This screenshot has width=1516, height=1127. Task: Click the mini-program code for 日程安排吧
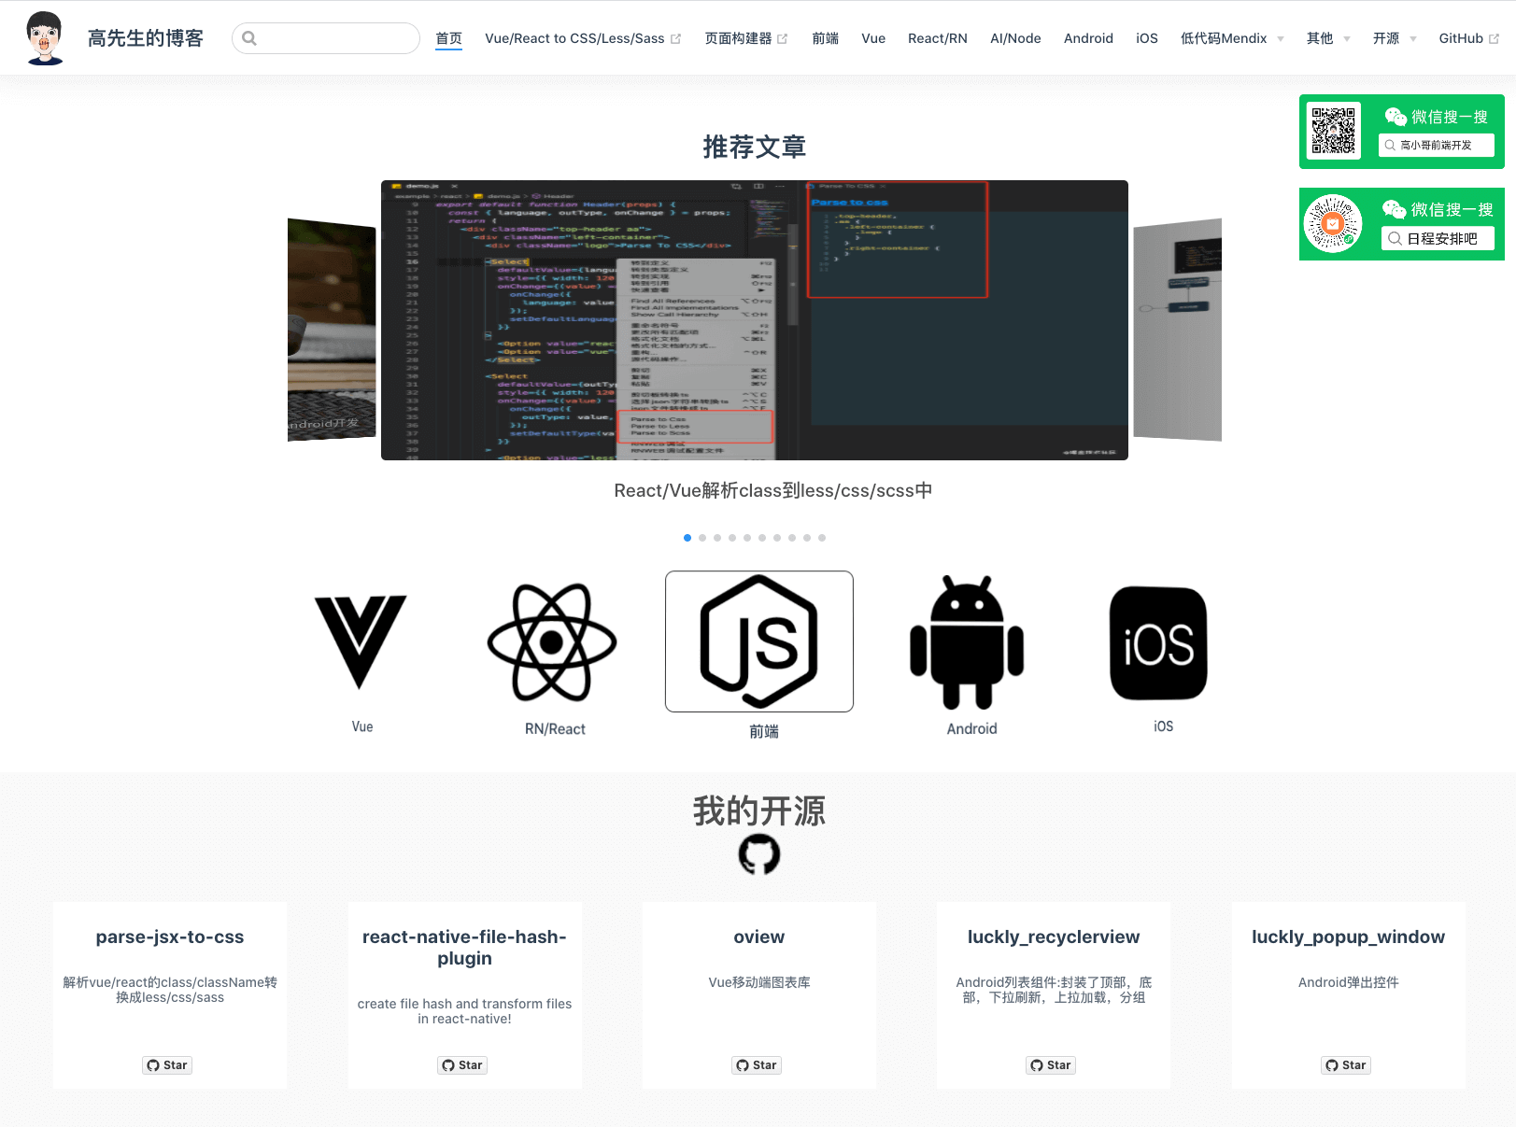click(x=1333, y=224)
